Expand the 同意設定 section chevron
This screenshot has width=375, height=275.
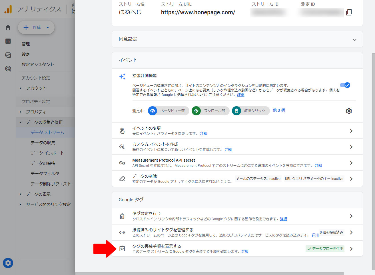355,40
